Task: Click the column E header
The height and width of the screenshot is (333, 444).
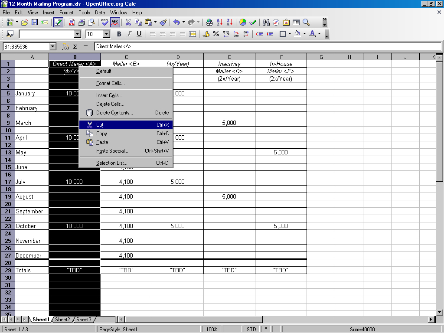Action: [x=229, y=57]
